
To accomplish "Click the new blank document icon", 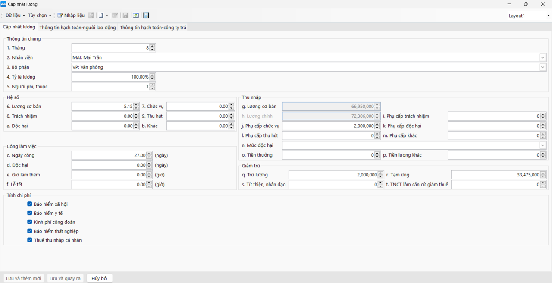I will coord(101,16).
